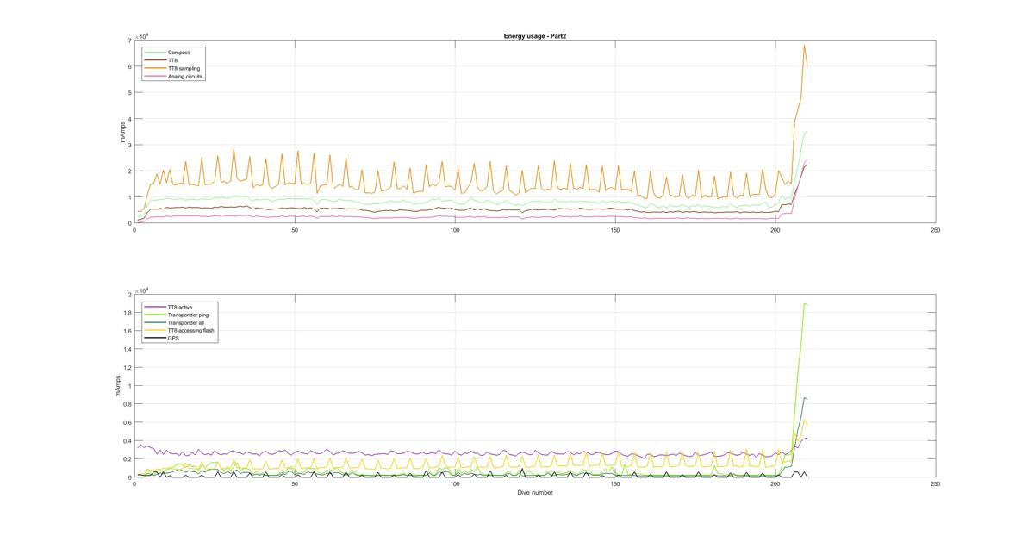Click y-axis tick '0.4' on the lower chart
This screenshot has height=536, width=1034.
128,441
